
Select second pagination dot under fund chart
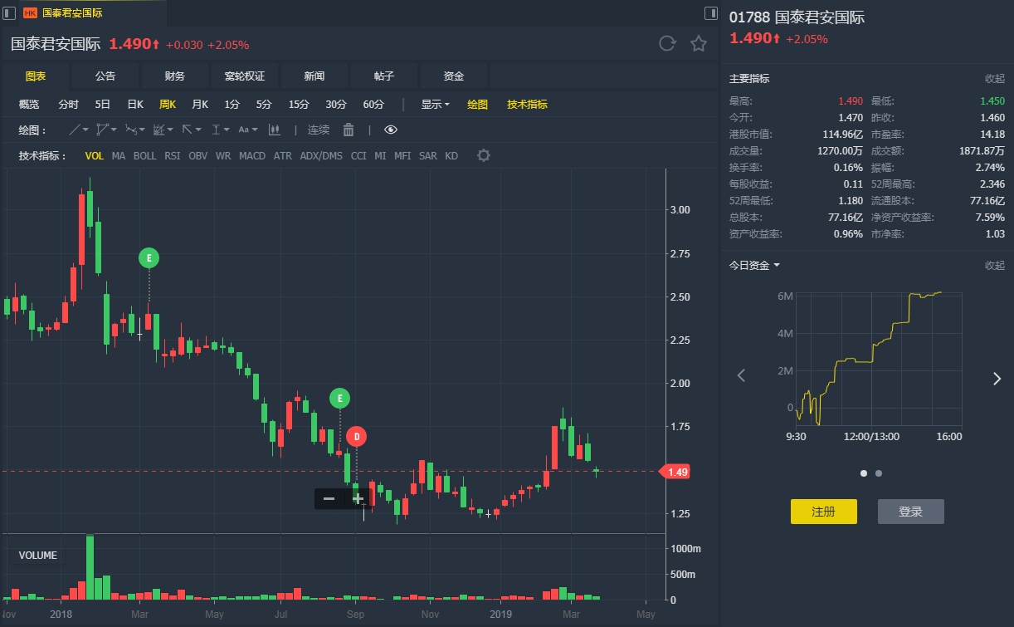(879, 473)
